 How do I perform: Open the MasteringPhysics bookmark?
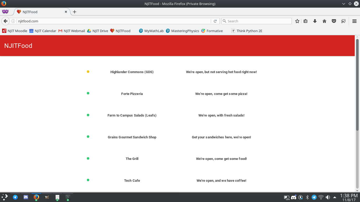click(182, 31)
